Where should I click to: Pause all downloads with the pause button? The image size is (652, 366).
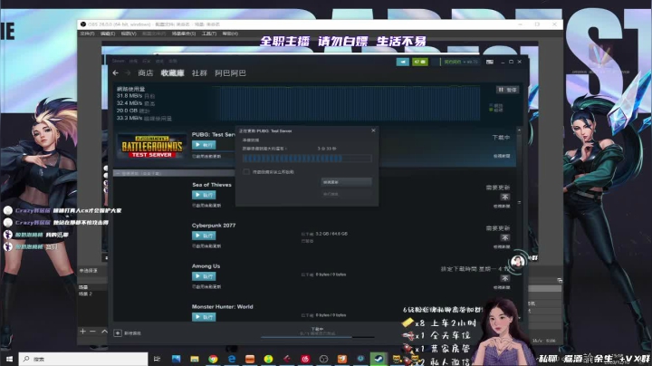507,90
